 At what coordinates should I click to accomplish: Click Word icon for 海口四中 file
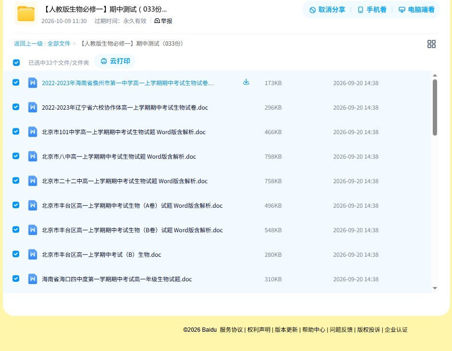pyautogui.click(x=33, y=279)
